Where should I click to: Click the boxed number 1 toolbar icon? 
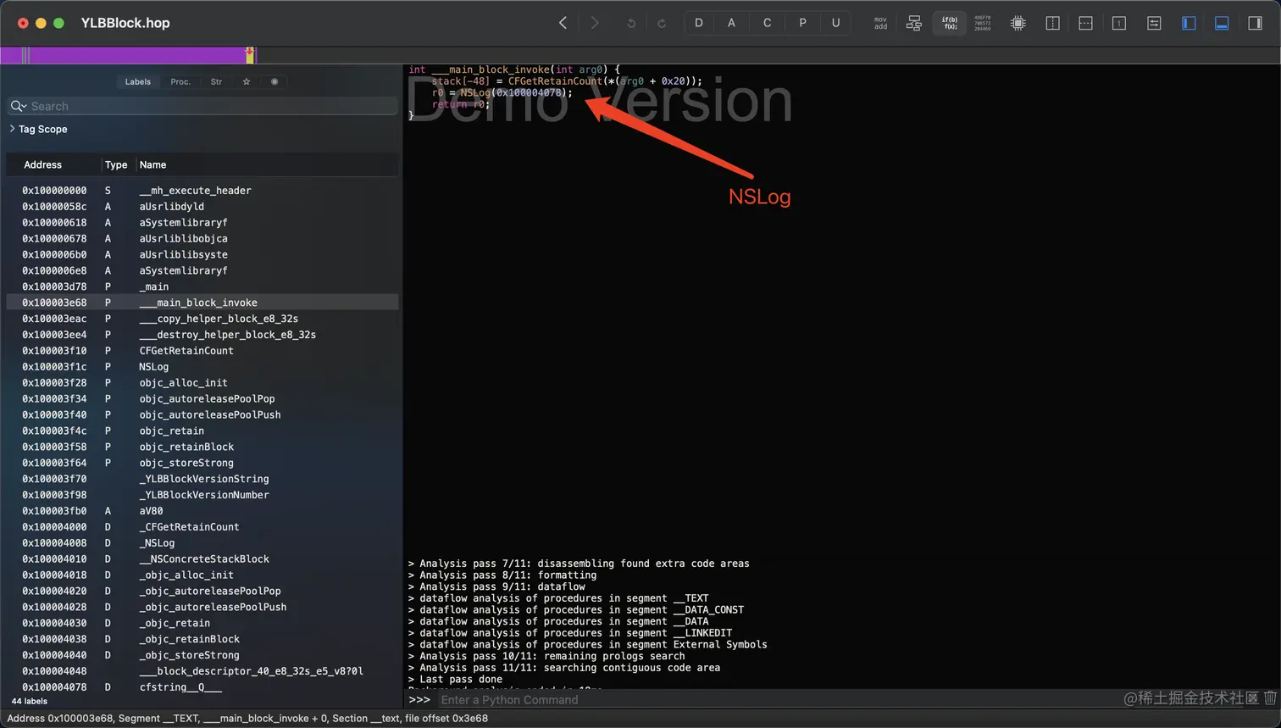(1119, 24)
